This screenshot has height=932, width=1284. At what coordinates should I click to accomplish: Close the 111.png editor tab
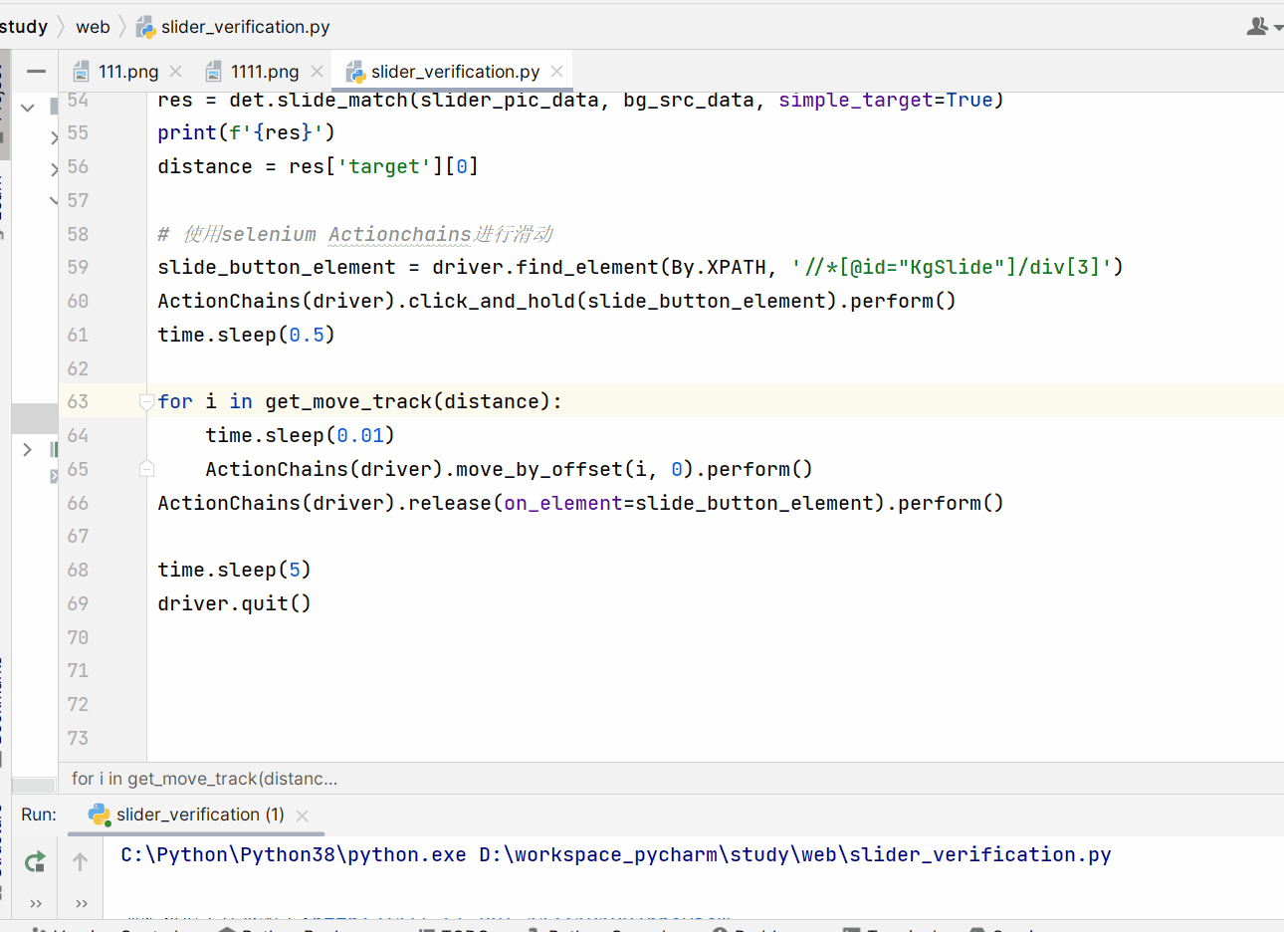coord(176,72)
